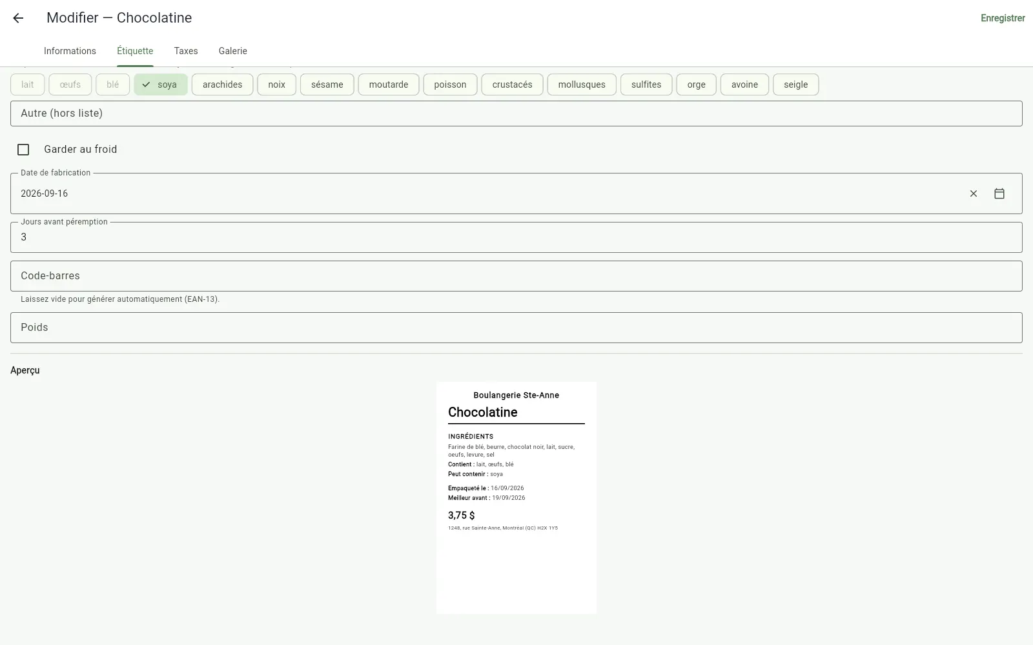Click the Aperçu section heading

pyautogui.click(x=25, y=370)
